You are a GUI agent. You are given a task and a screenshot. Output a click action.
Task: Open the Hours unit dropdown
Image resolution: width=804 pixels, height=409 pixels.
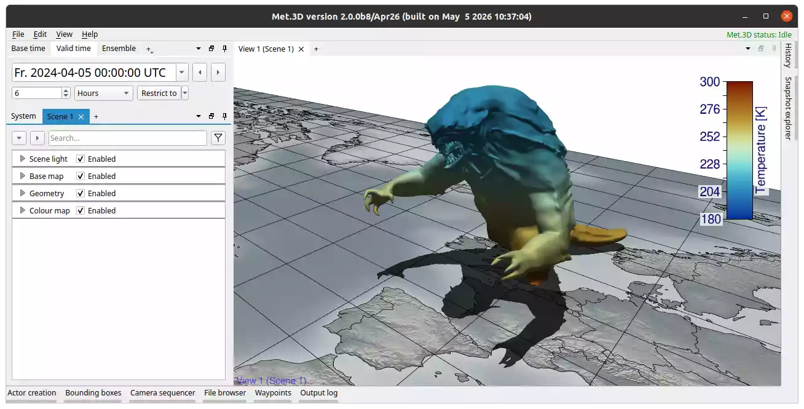(x=104, y=93)
